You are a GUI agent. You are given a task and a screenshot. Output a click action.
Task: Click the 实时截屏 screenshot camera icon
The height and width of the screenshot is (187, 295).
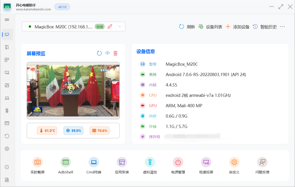click(x=37, y=162)
